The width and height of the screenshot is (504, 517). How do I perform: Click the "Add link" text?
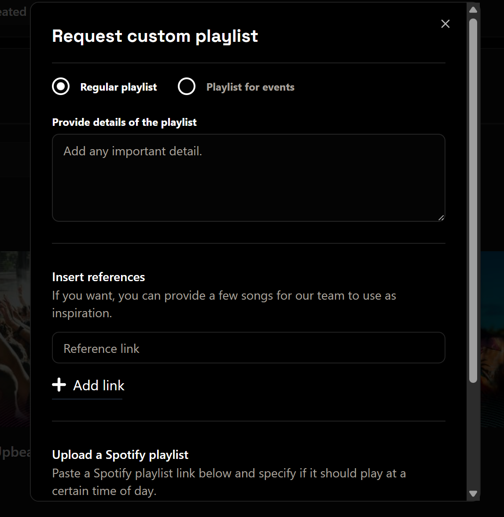99,385
